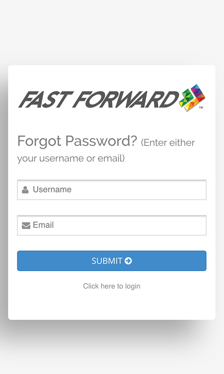
Task: Click the Forgot Password? heading
Action: 77,141
